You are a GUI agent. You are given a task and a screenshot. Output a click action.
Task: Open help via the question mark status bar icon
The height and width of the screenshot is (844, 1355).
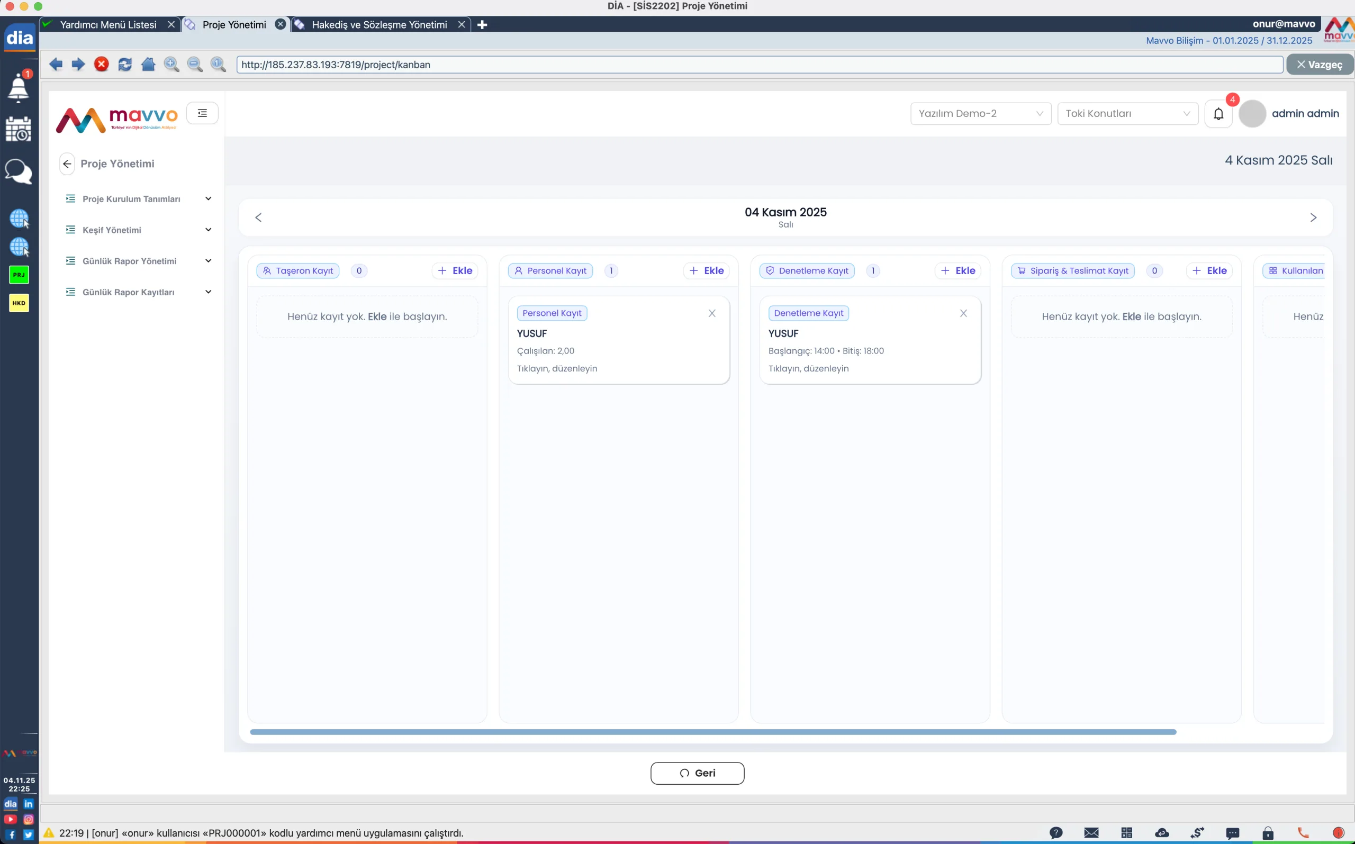tap(1056, 833)
